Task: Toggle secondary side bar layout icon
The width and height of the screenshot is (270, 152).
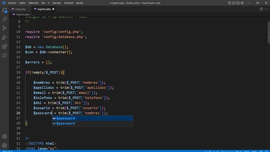Action: click(x=238, y=3)
